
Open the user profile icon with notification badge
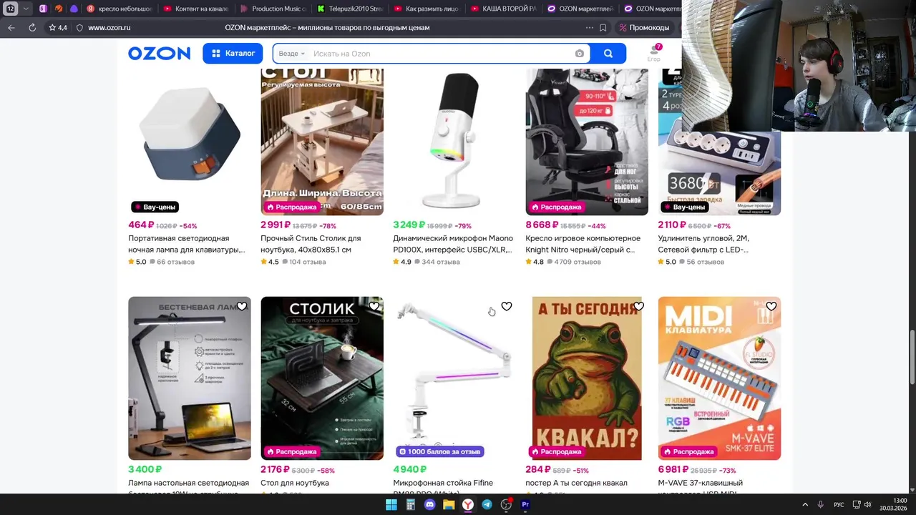(x=654, y=52)
